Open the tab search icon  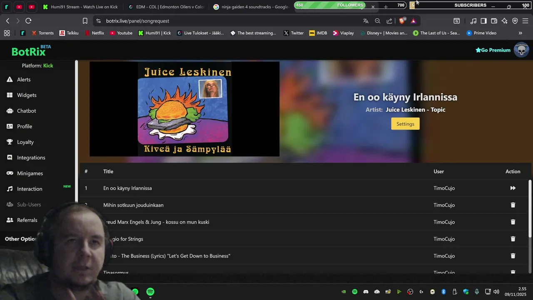457,21
